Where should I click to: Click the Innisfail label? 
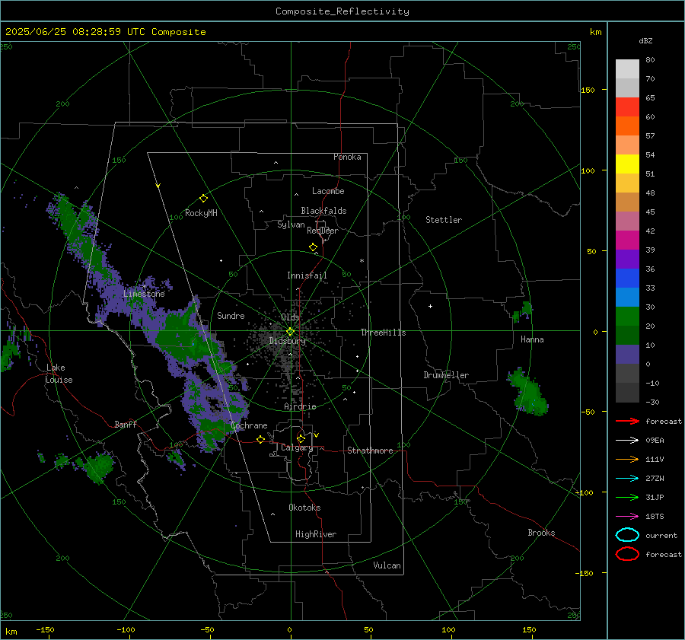tap(307, 275)
